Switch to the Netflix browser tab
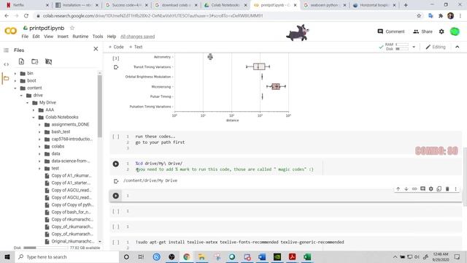 [26, 5]
